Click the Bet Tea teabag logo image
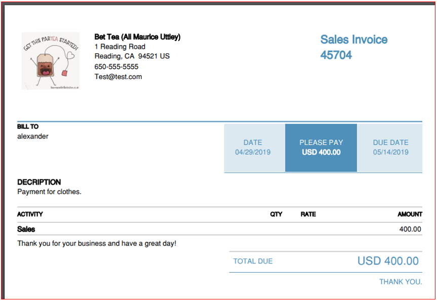 pos(51,61)
